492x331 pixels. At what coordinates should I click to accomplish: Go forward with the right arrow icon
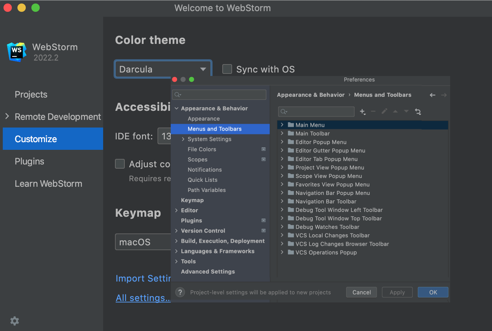(444, 95)
